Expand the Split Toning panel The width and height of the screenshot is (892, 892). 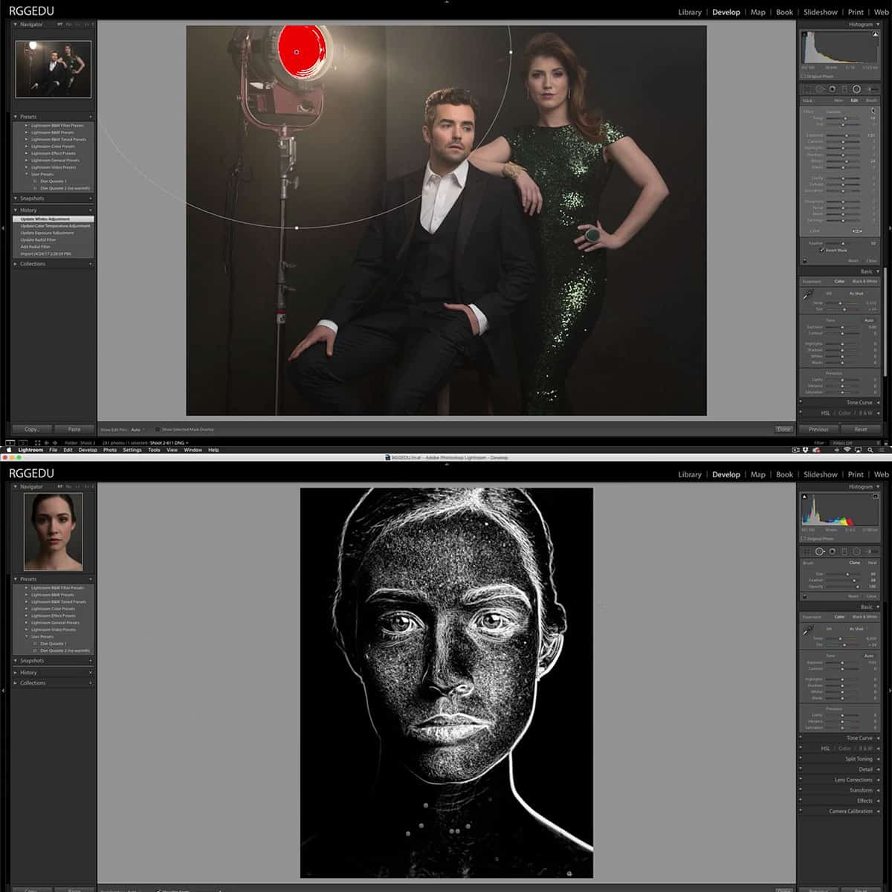859,759
